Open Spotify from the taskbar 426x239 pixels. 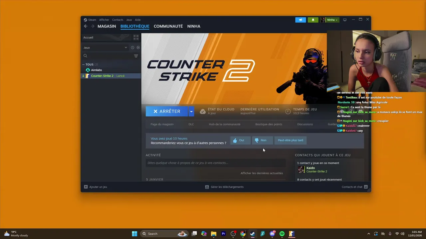click(x=282, y=234)
